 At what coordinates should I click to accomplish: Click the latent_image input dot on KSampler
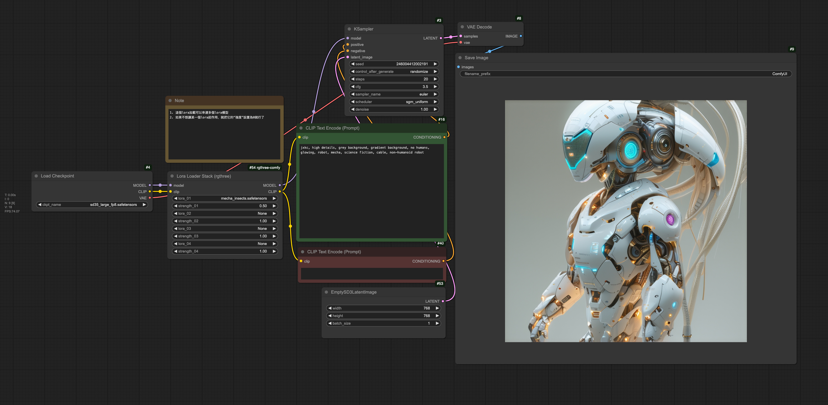[348, 57]
